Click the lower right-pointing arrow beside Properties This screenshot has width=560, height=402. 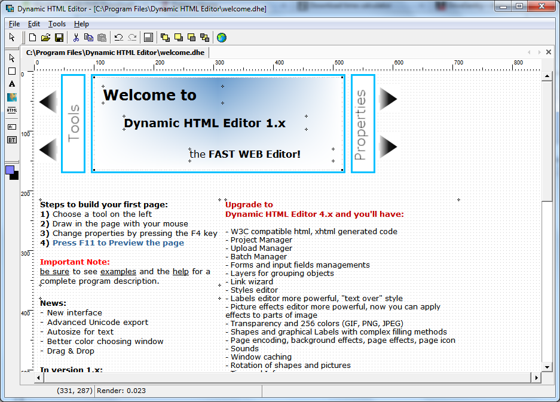point(388,147)
